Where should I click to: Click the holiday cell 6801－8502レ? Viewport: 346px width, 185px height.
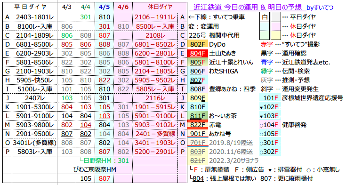coord(155,44)
